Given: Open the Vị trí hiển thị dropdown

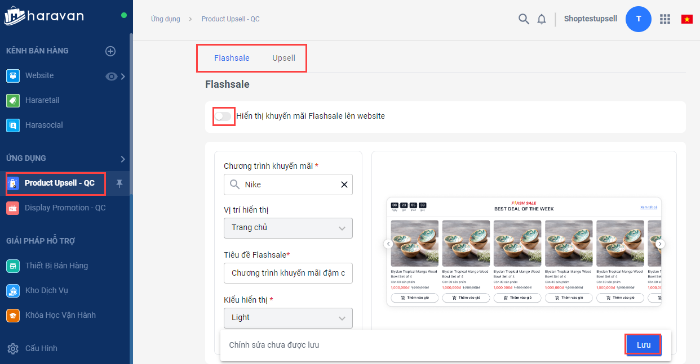Looking at the screenshot, I should tap(288, 228).
